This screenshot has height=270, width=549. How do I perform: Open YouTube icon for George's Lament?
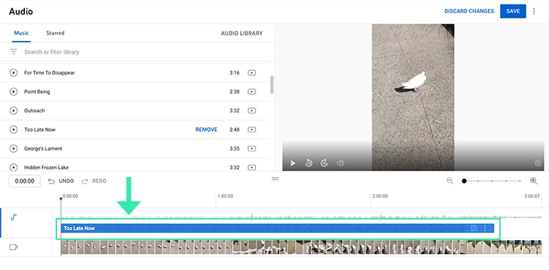252,149
